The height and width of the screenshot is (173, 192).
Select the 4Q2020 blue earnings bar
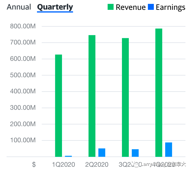pyautogui.click(x=169, y=149)
